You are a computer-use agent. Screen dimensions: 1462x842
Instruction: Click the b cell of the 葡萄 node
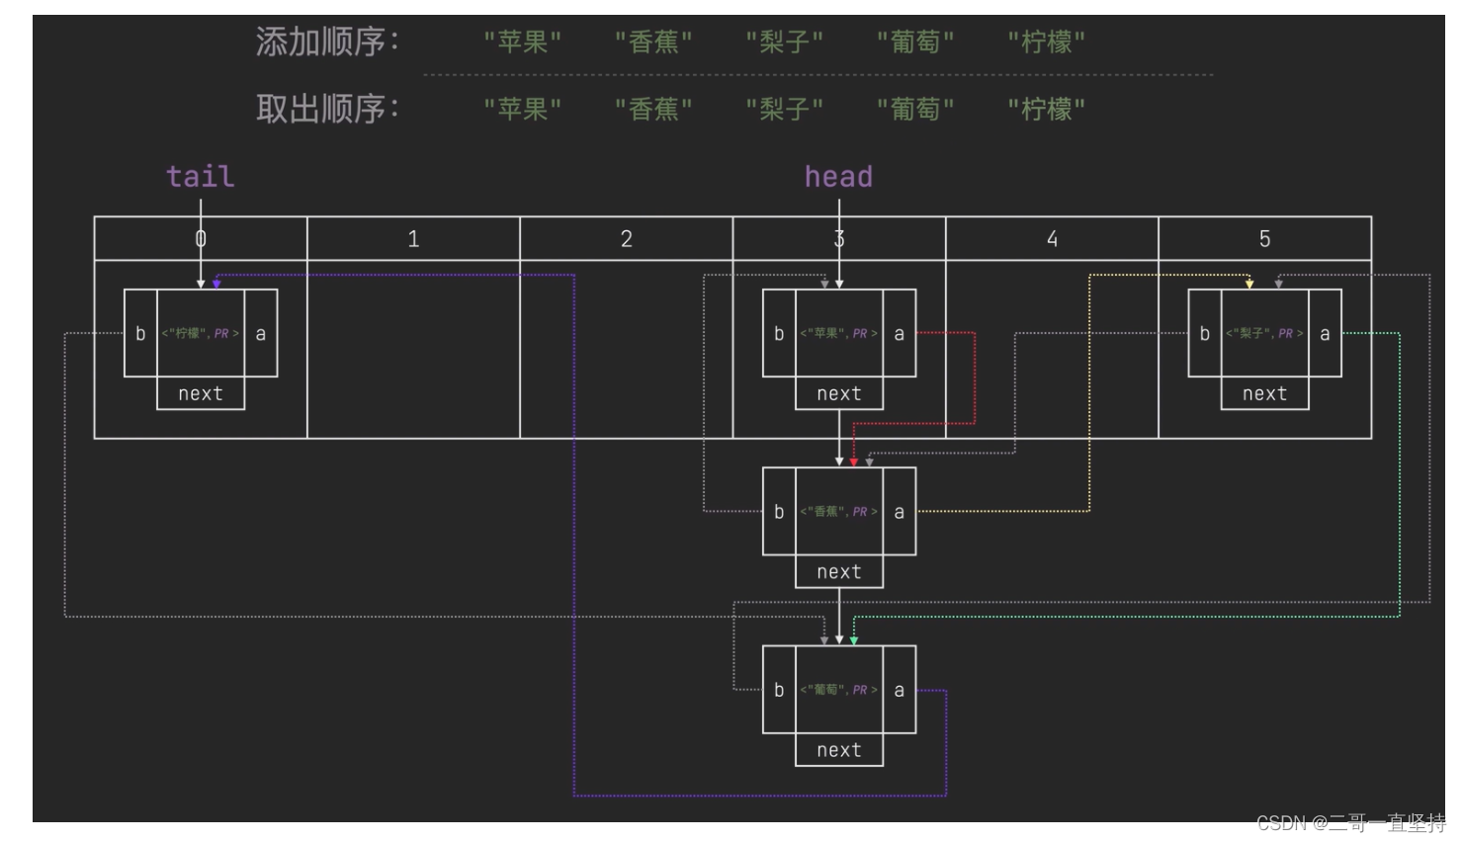point(779,690)
